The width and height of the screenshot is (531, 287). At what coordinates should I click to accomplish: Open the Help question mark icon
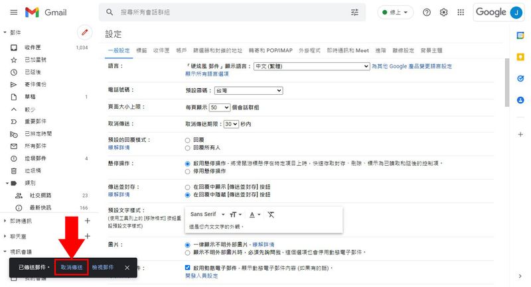coord(427,13)
